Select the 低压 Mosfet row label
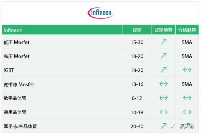Image resolution: width=201 pixels, height=135 pixels. 17,42
